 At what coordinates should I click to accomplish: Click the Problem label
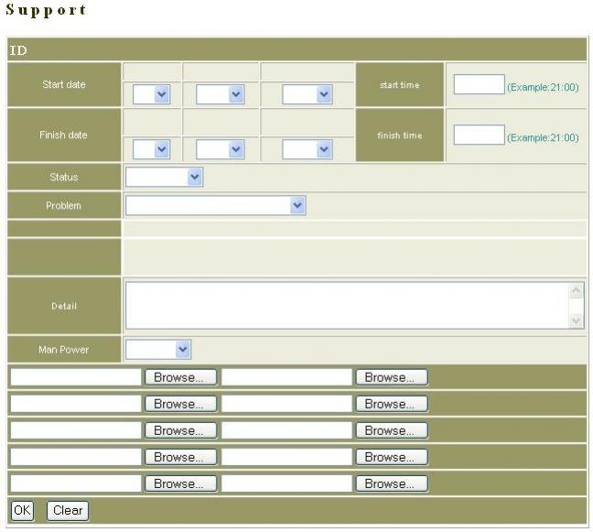click(63, 205)
